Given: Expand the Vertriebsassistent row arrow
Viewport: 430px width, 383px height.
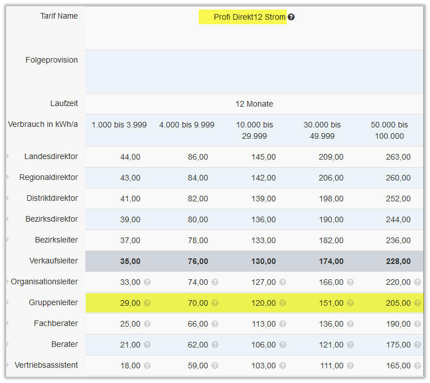Looking at the screenshot, I should point(8,365).
